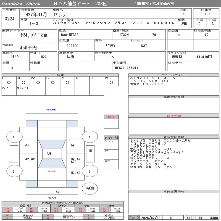The height and width of the screenshot is (221, 221).
Task: Click the trunk label on diagram
Action: (52, 171)
